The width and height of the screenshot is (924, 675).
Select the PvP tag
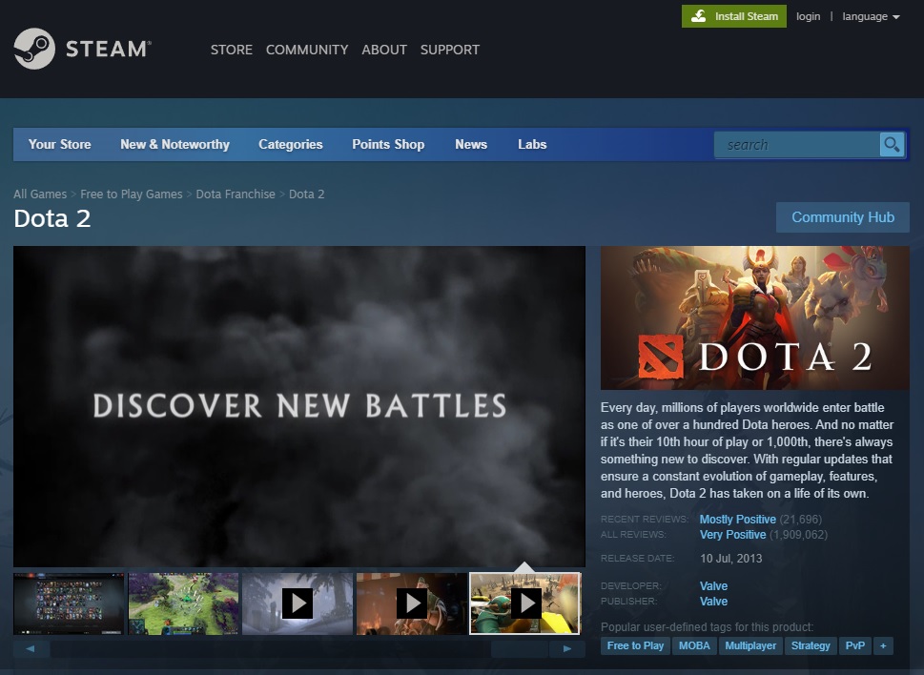pyautogui.click(x=855, y=645)
